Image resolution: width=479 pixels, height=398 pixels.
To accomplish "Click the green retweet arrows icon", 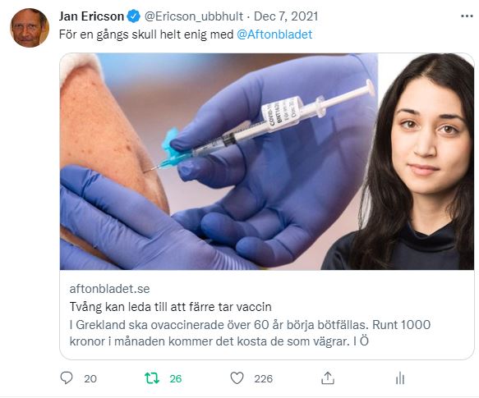I will [151, 378].
